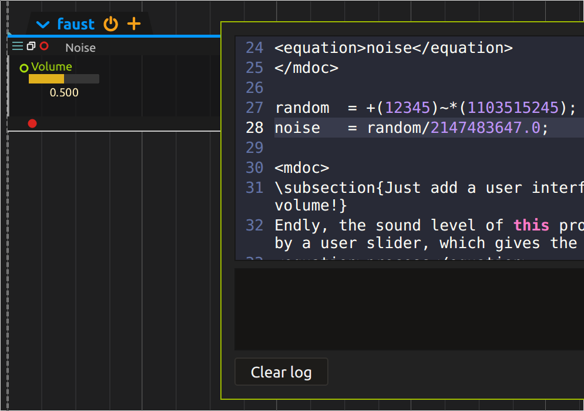Open the Noise node hamburger menu
The image size is (584, 411).
click(x=18, y=46)
